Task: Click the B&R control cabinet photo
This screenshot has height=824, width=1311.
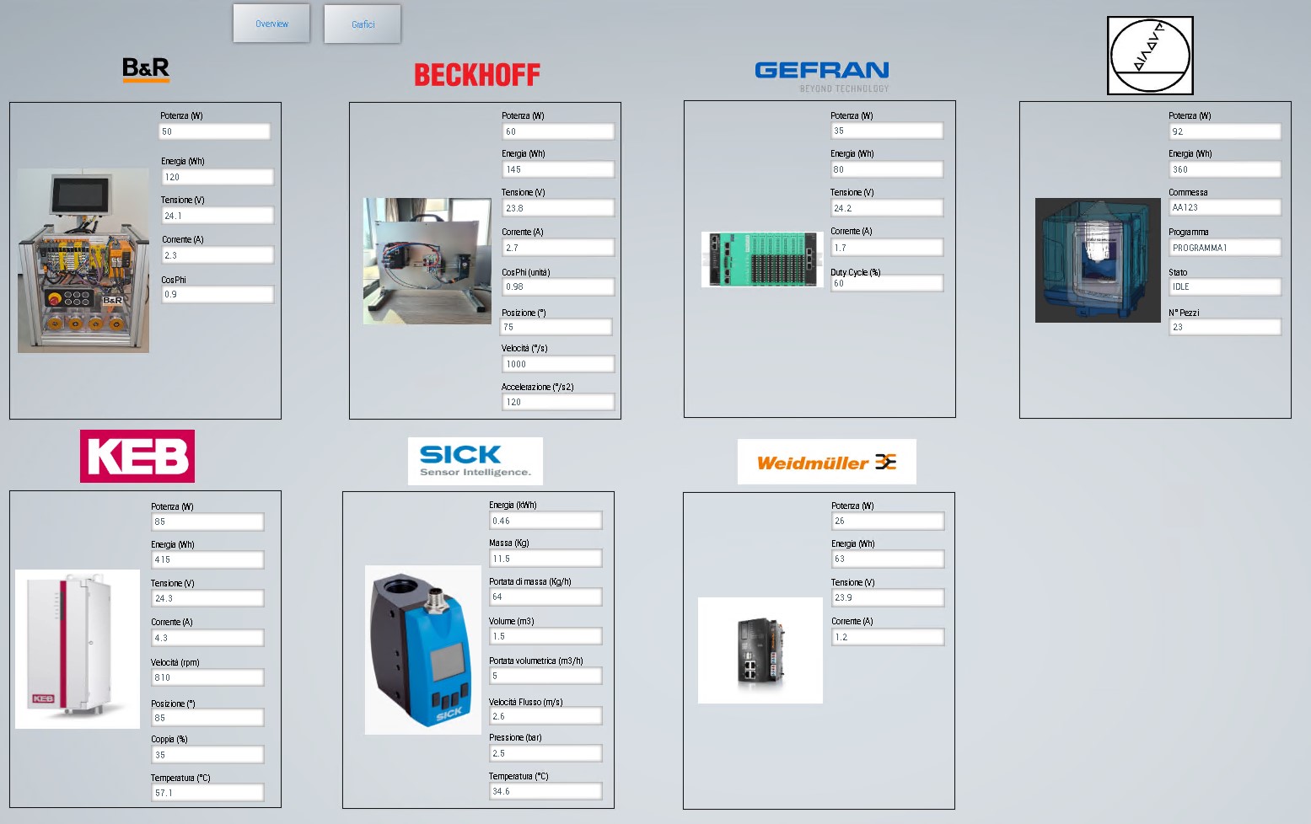Action: [x=83, y=260]
